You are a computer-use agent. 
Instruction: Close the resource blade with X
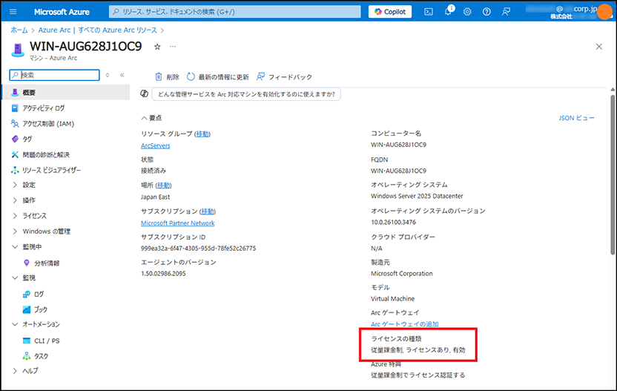coord(599,47)
